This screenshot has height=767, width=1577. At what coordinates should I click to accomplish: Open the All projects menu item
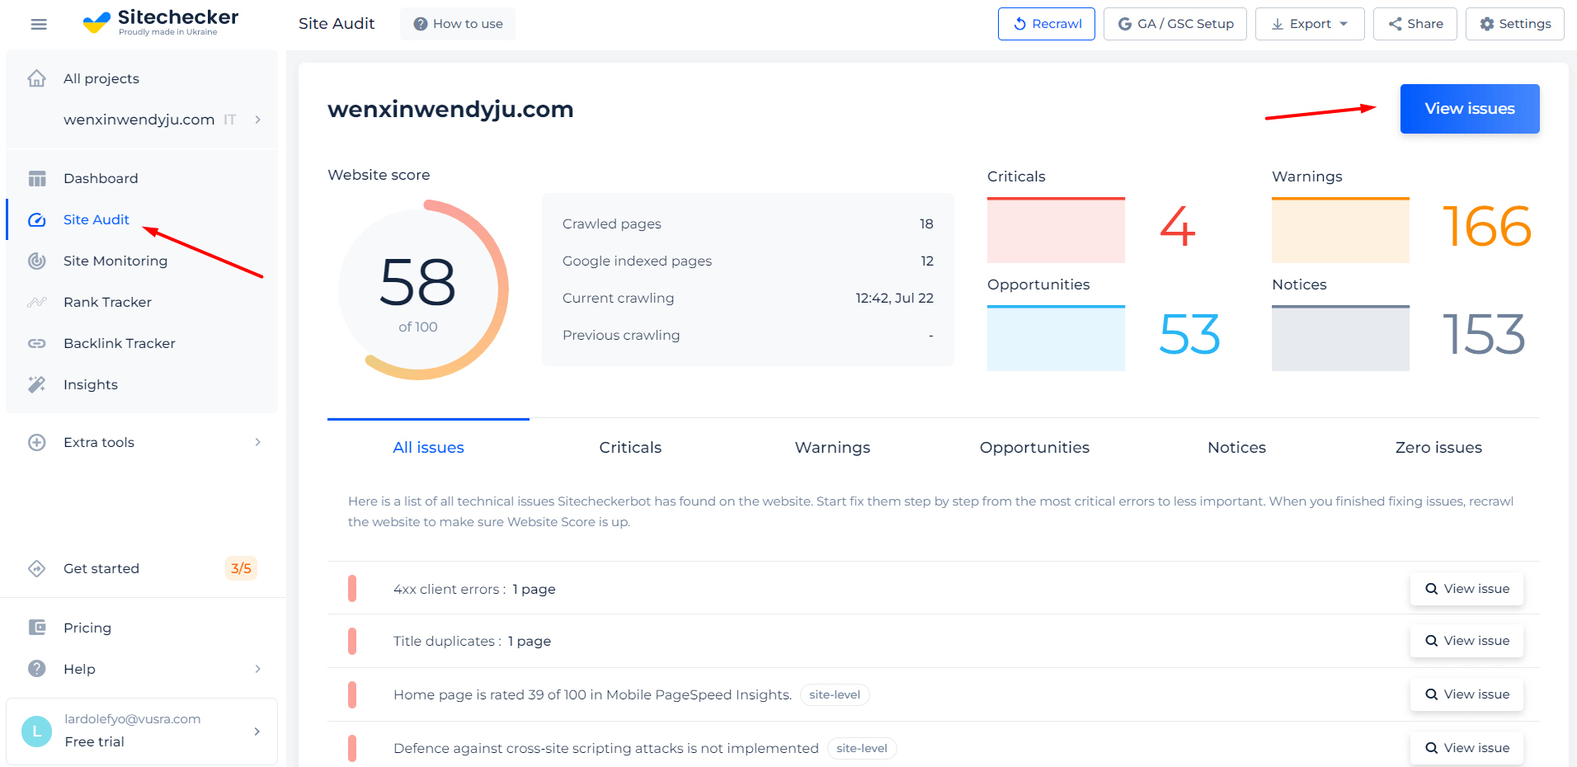tap(101, 78)
